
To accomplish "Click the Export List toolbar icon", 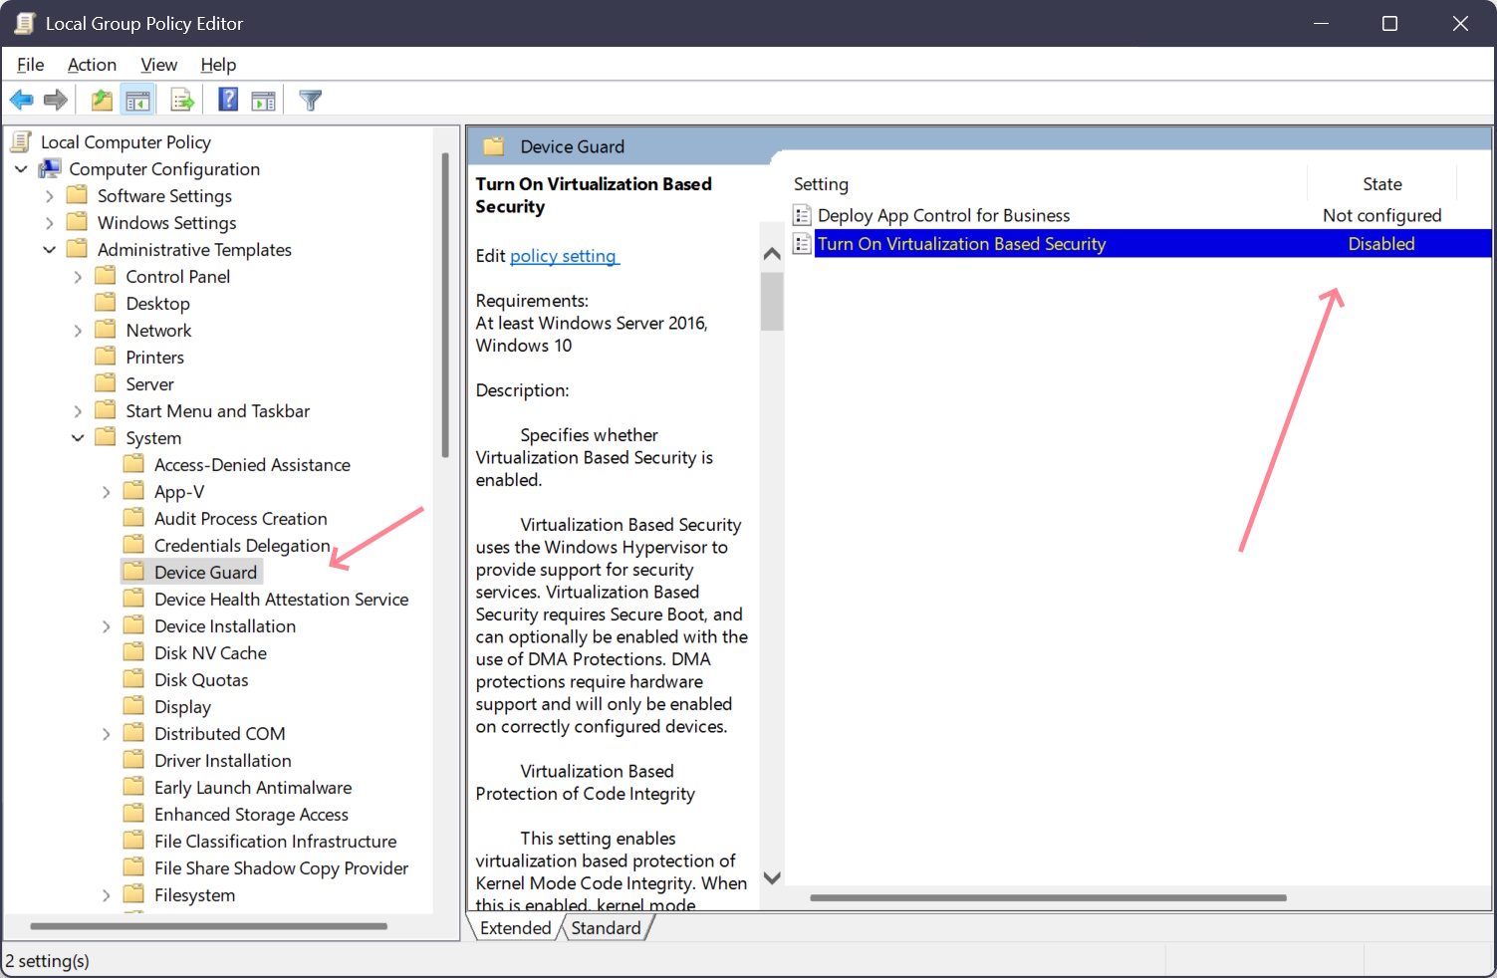I will point(182,100).
